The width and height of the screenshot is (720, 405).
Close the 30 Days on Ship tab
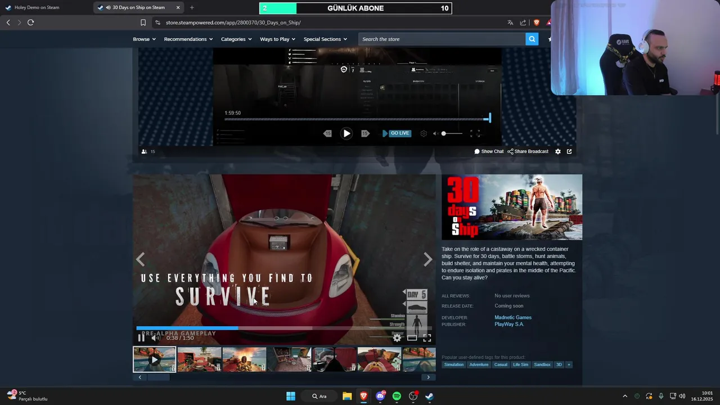click(x=178, y=7)
